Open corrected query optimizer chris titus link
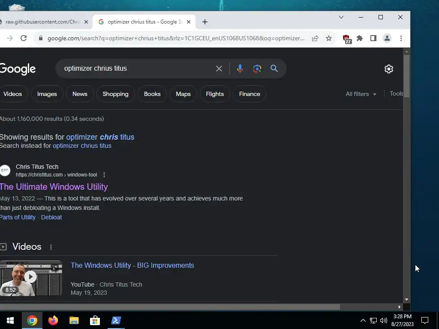The image size is (439, 329). click(100, 137)
